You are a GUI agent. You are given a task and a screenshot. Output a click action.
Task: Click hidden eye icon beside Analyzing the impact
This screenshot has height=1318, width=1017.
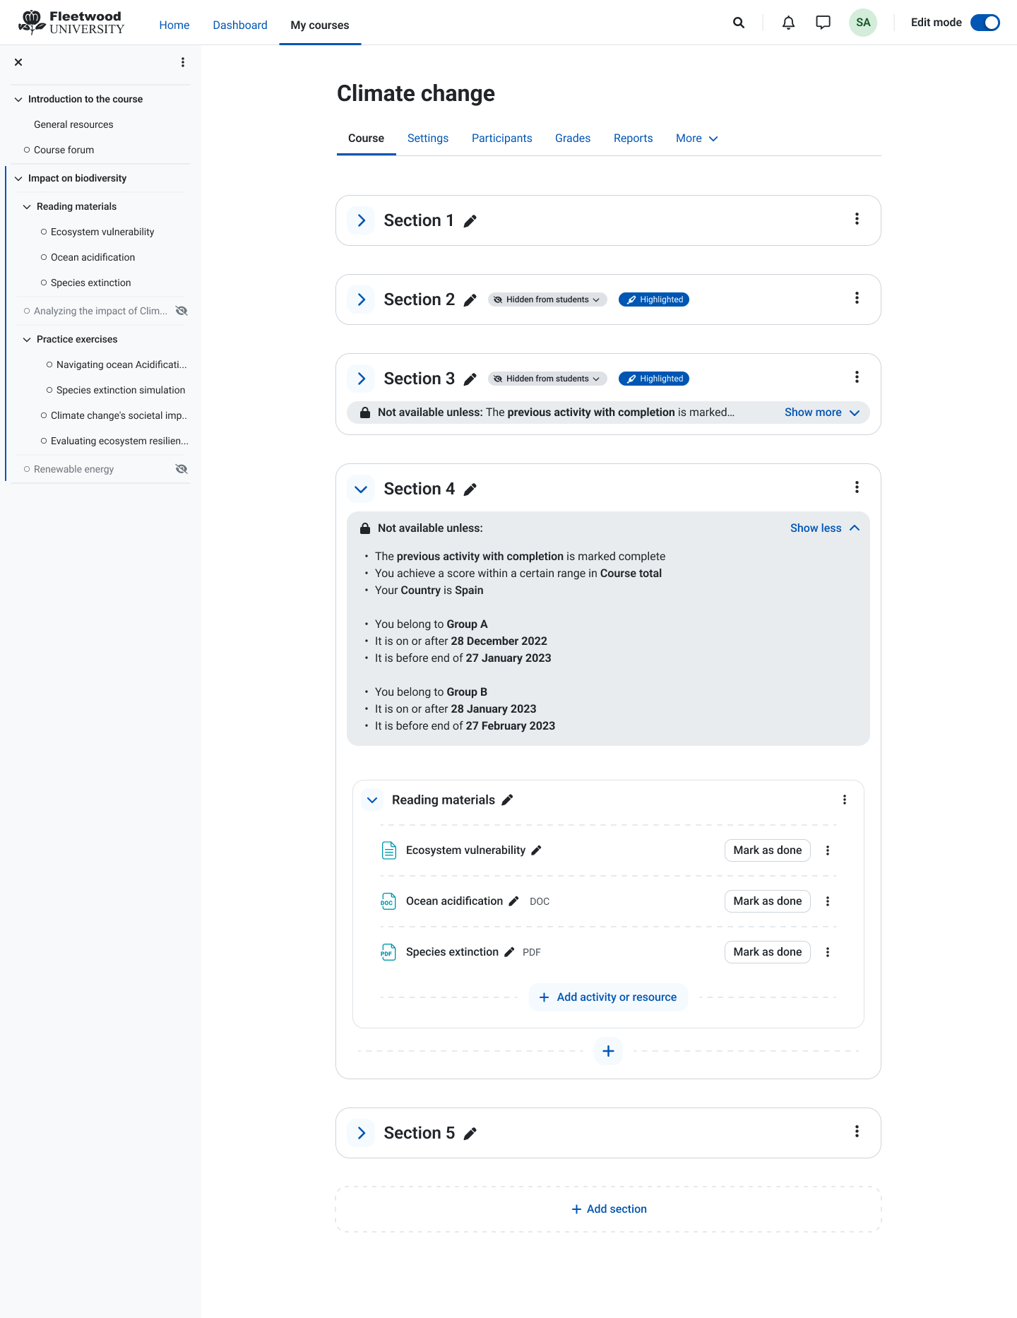[182, 311]
